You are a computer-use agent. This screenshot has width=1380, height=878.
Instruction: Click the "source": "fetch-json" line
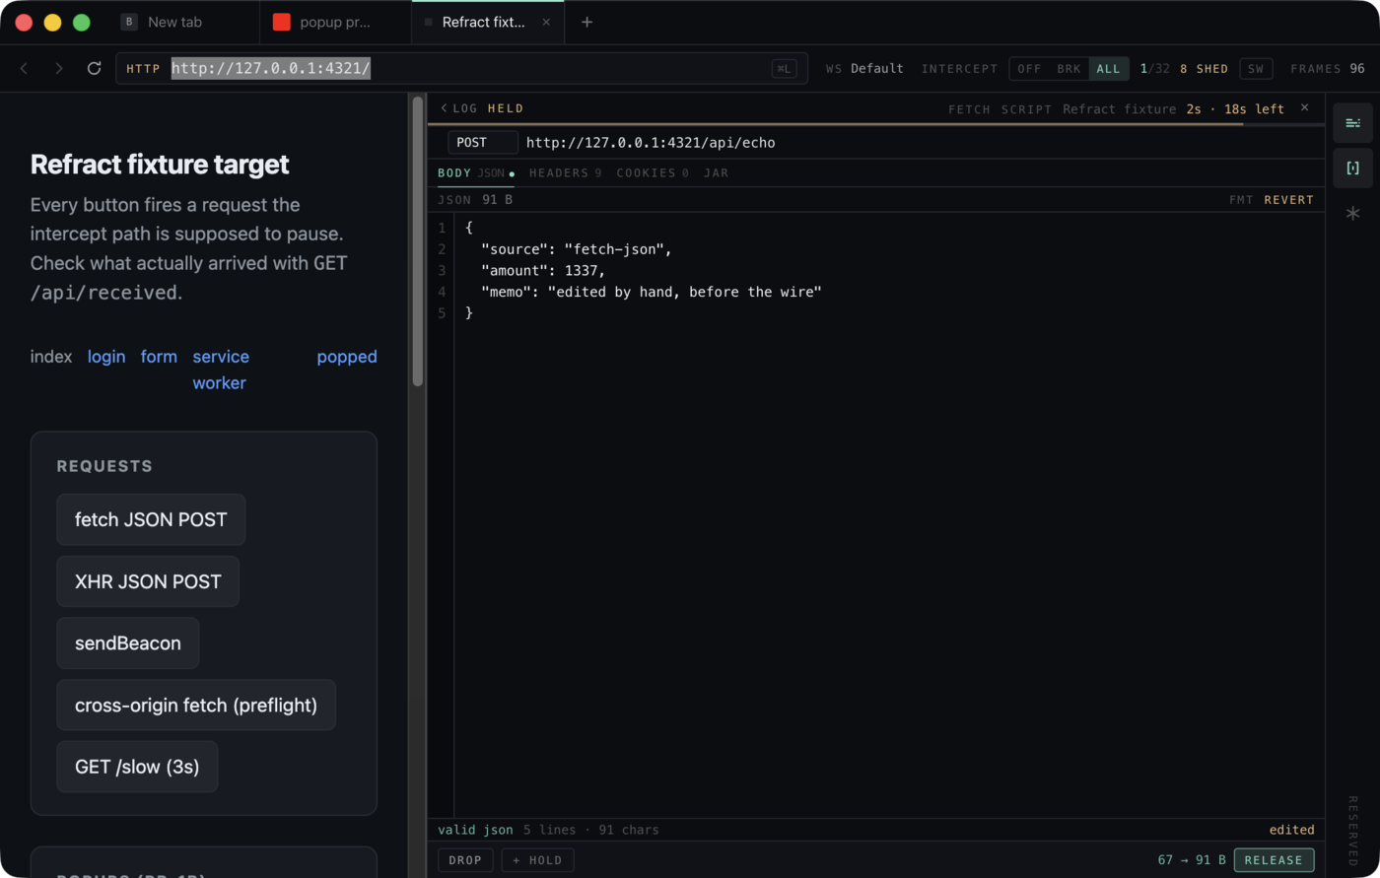click(x=577, y=249)
